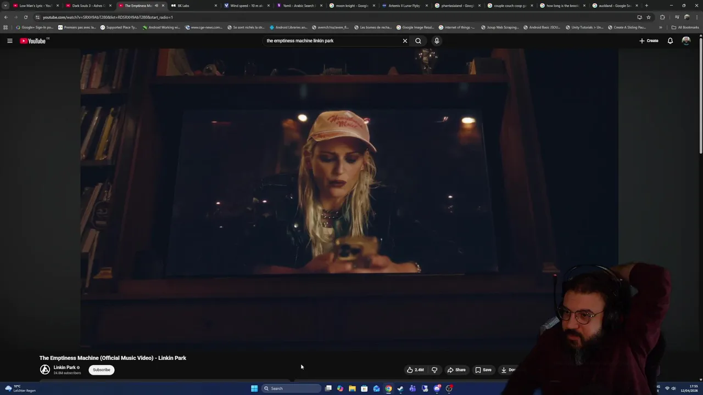The image size is (703, 395).
Task: Open the Windows Start menu
Action: click(254, 388)
